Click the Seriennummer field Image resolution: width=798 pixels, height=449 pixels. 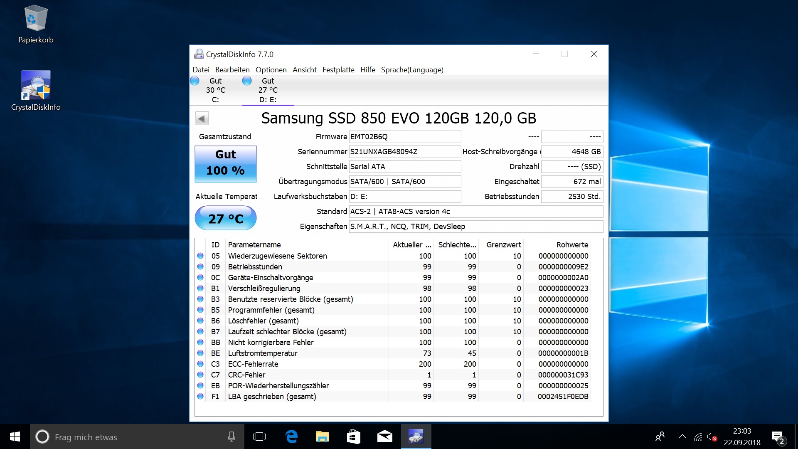[x=405, y=152]
